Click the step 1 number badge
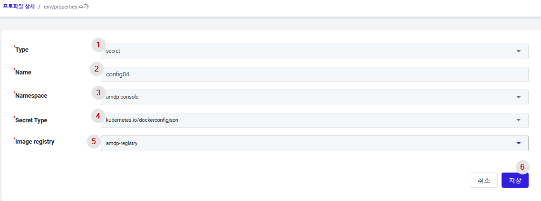This screenshot has height=201, width=541. tap(98, 45)
